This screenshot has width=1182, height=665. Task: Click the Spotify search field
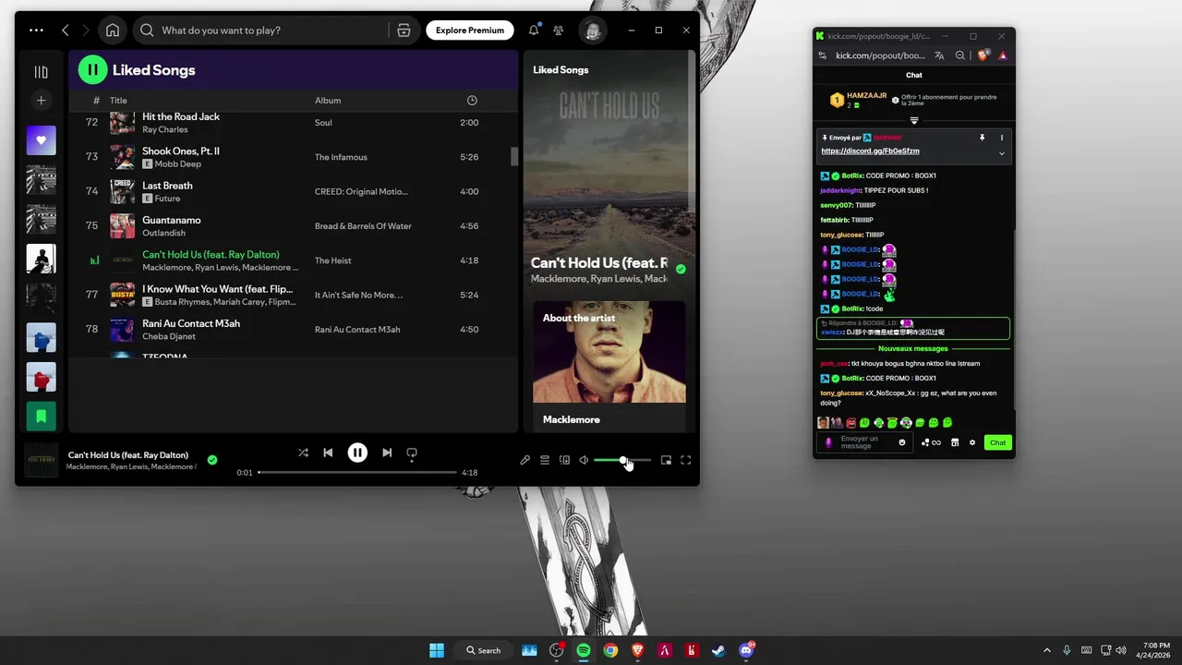tap(261, 30)
